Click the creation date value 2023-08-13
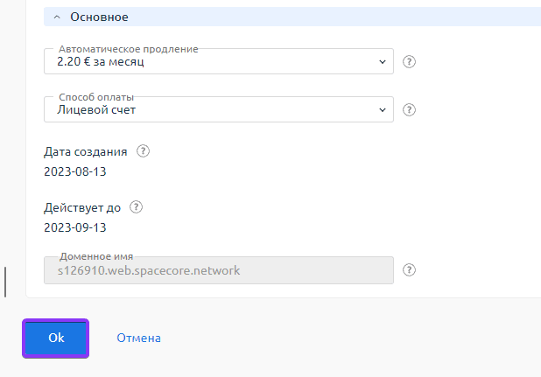The width and height of the screenshot is (541, 377). point(74,171)
